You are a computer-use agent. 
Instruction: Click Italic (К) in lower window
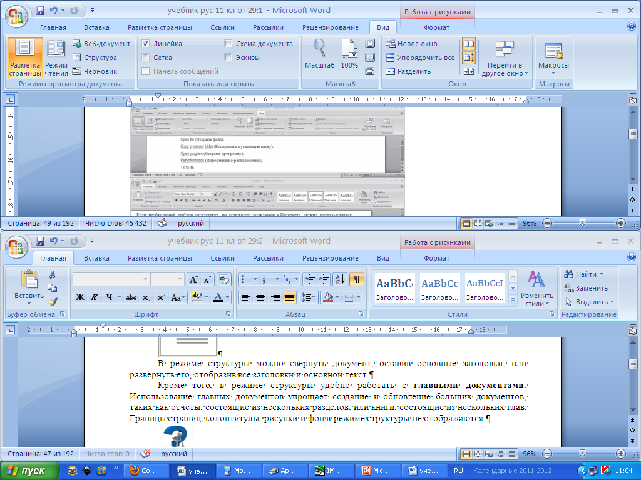coord(95,297)
